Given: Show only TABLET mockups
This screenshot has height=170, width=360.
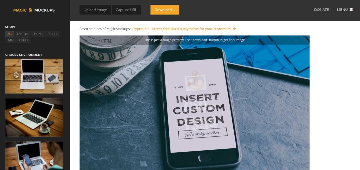Looking at the screenshot, I should (x=52, y=34).
